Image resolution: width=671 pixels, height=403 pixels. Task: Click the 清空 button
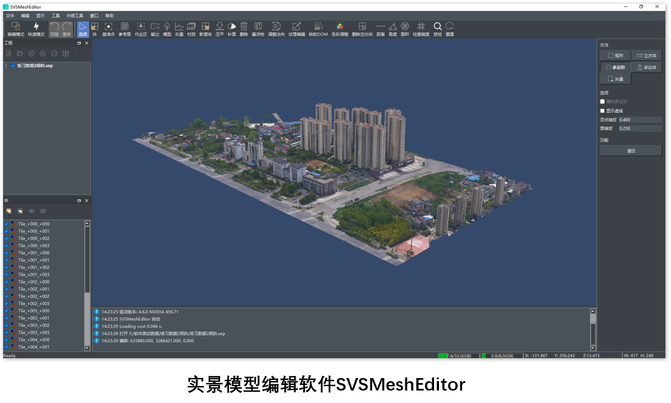(630, 151)
